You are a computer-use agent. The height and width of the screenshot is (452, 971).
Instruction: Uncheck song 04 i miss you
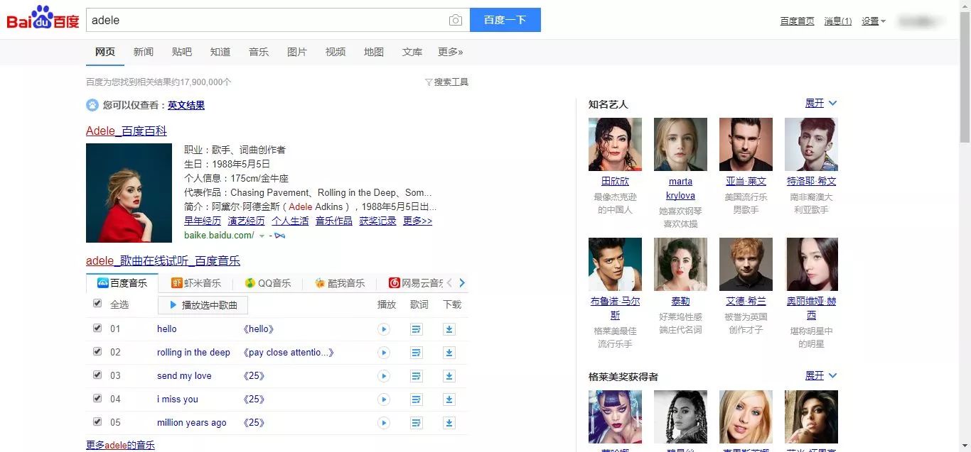pyautogui.click(x=97, y=398)
